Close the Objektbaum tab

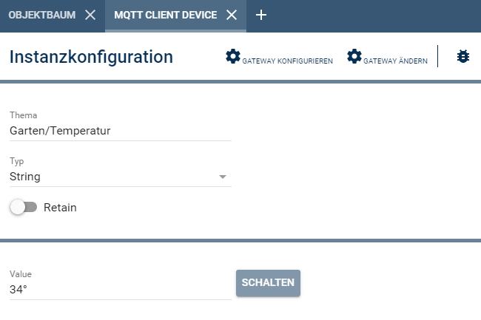[90, 15]
